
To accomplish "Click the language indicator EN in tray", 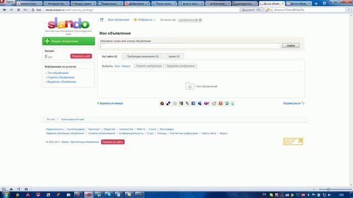I will (264, 194).
